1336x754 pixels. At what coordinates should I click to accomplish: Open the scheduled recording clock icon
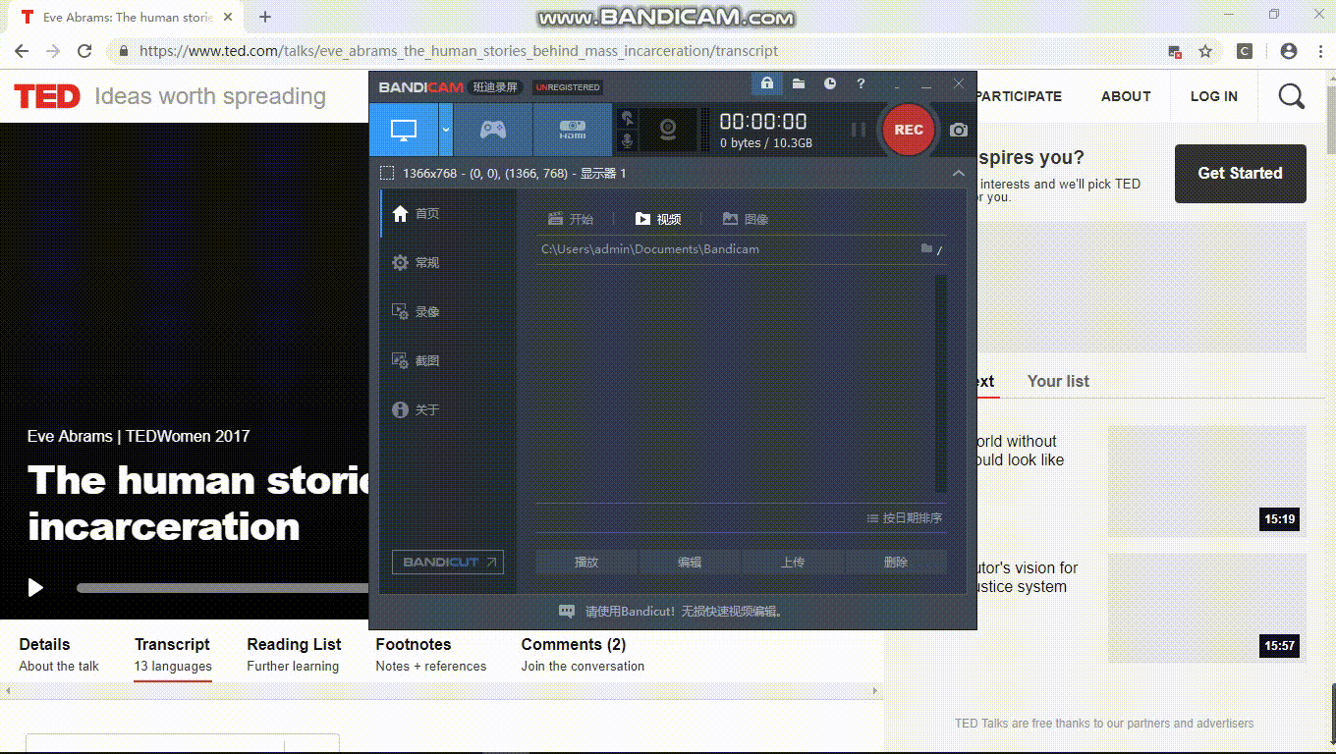coord(830,84)
